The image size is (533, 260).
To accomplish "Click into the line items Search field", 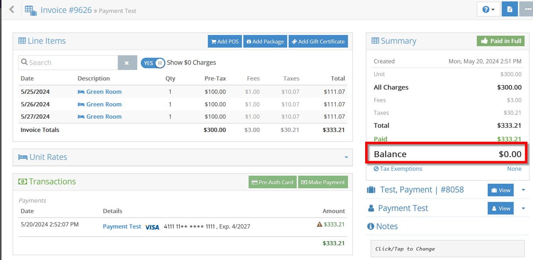I will (68, 63).
